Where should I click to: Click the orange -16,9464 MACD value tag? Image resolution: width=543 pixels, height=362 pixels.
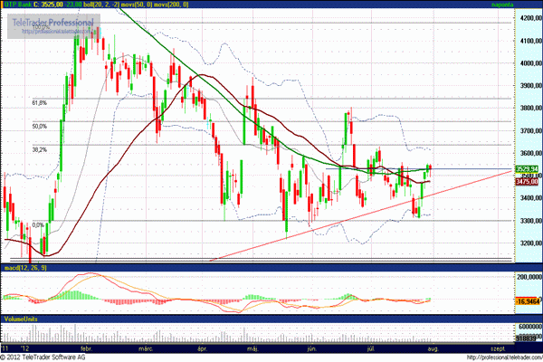tap(528, 301)
